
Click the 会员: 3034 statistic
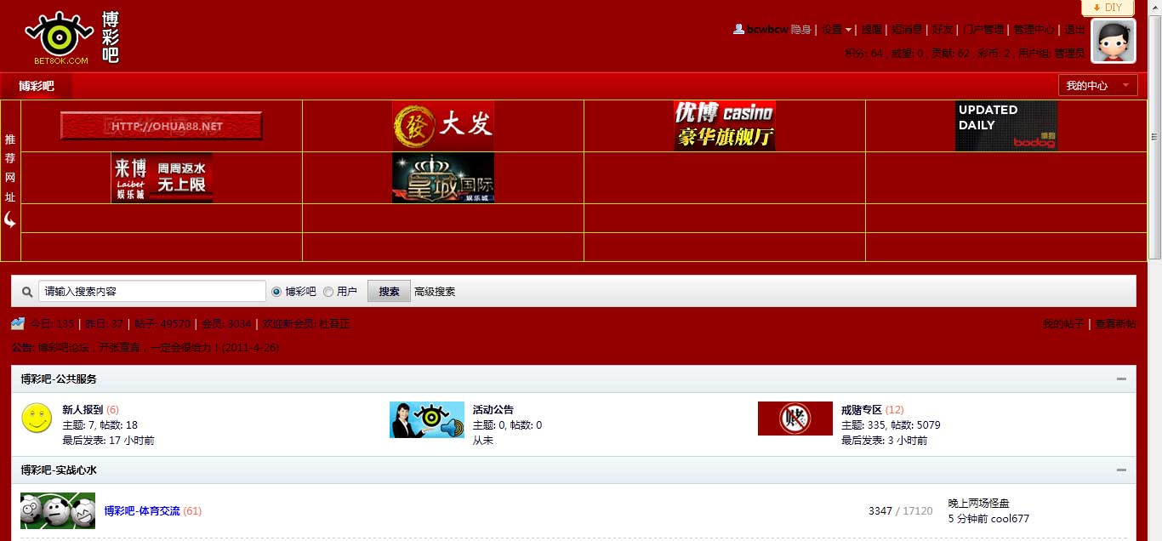click(x=226, y=324)
